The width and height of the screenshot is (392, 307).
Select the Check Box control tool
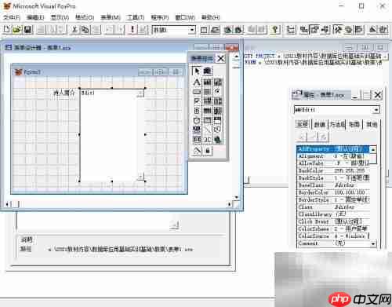click(197, 101)
